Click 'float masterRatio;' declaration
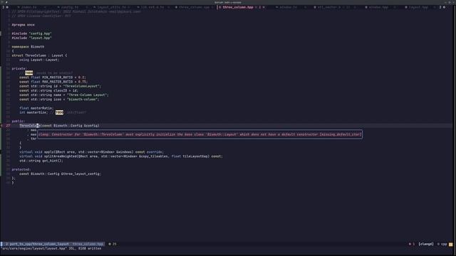 pyautogui.click(x=36, y=108)
